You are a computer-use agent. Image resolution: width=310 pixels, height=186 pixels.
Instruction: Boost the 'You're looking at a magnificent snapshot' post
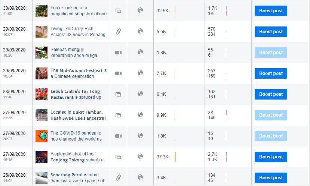tap(271, 11)
